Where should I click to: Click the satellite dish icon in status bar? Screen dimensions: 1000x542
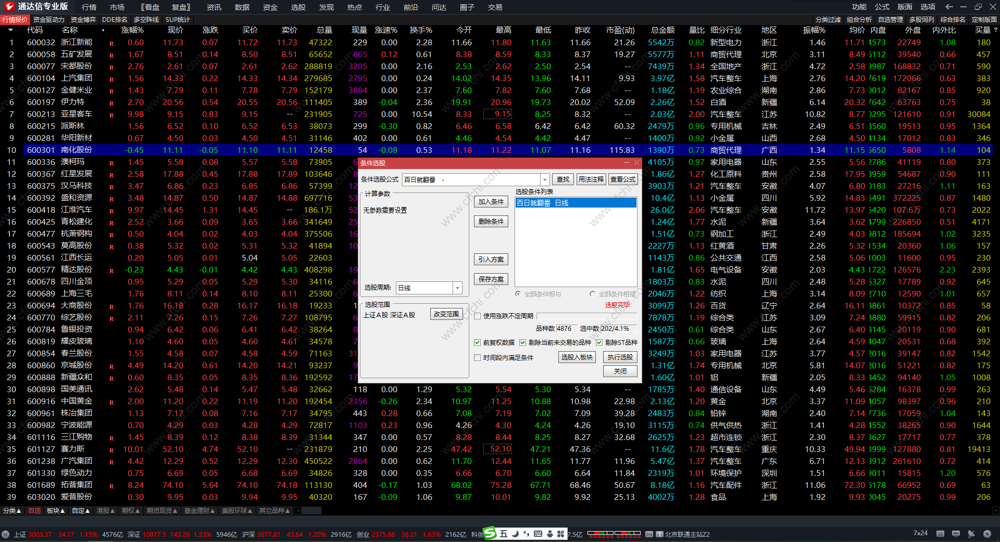971,534
